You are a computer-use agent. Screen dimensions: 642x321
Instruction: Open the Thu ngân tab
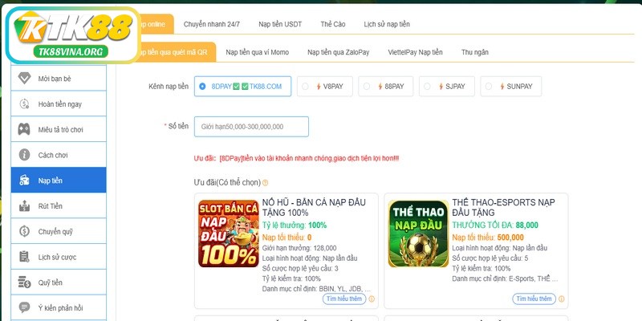point(475,52)
